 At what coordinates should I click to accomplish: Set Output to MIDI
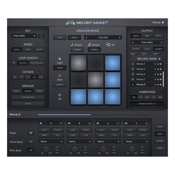pos(147,36)
